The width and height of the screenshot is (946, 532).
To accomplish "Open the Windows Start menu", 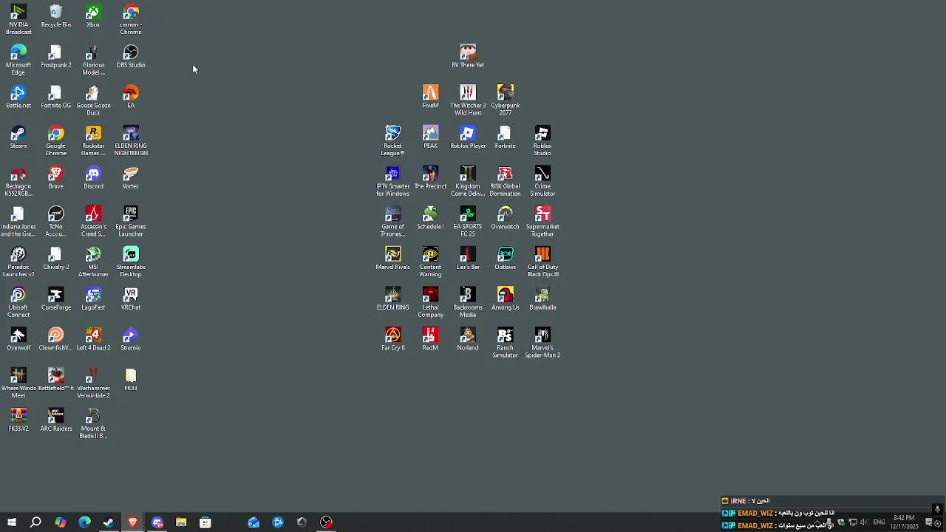I will click(x=12, y=522).
